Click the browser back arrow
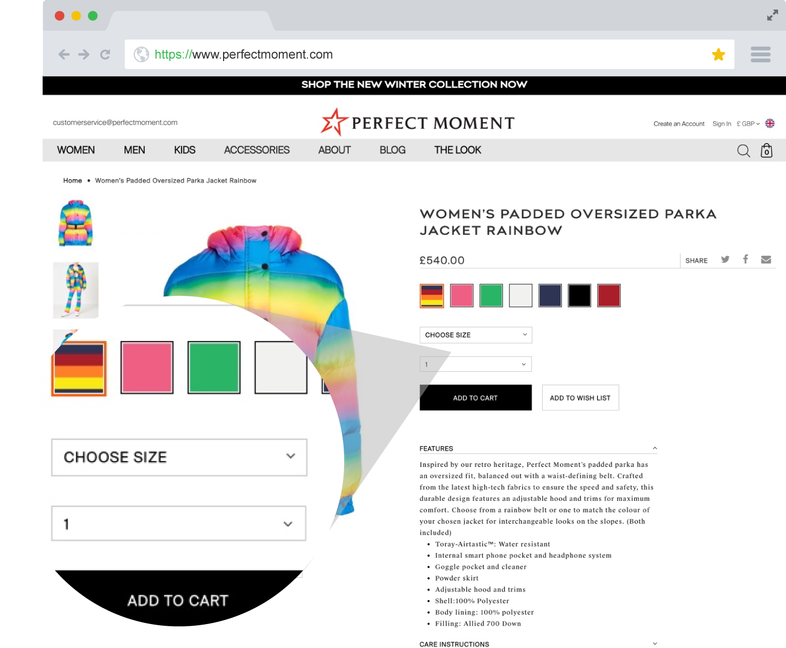Viewport: 786px width, 648px height. pyautogui.click(x=64, y=54)
